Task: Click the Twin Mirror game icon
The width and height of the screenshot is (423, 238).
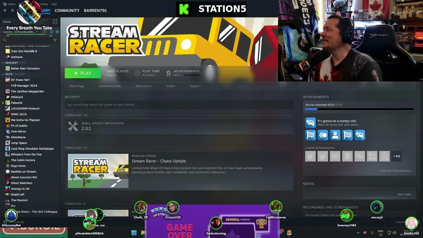Action: 8,131
